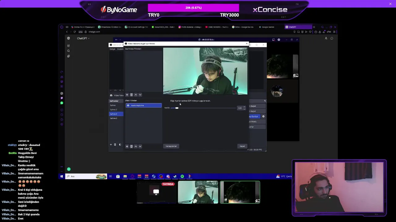The height and width of the screenshot is (222, 396).
Task: Switch to the ChatGPT browser tab
Action: [x=298, y=27]
